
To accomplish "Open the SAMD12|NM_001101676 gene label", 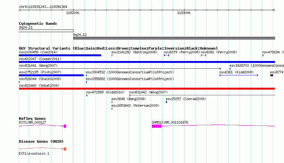I will [170, 122].
